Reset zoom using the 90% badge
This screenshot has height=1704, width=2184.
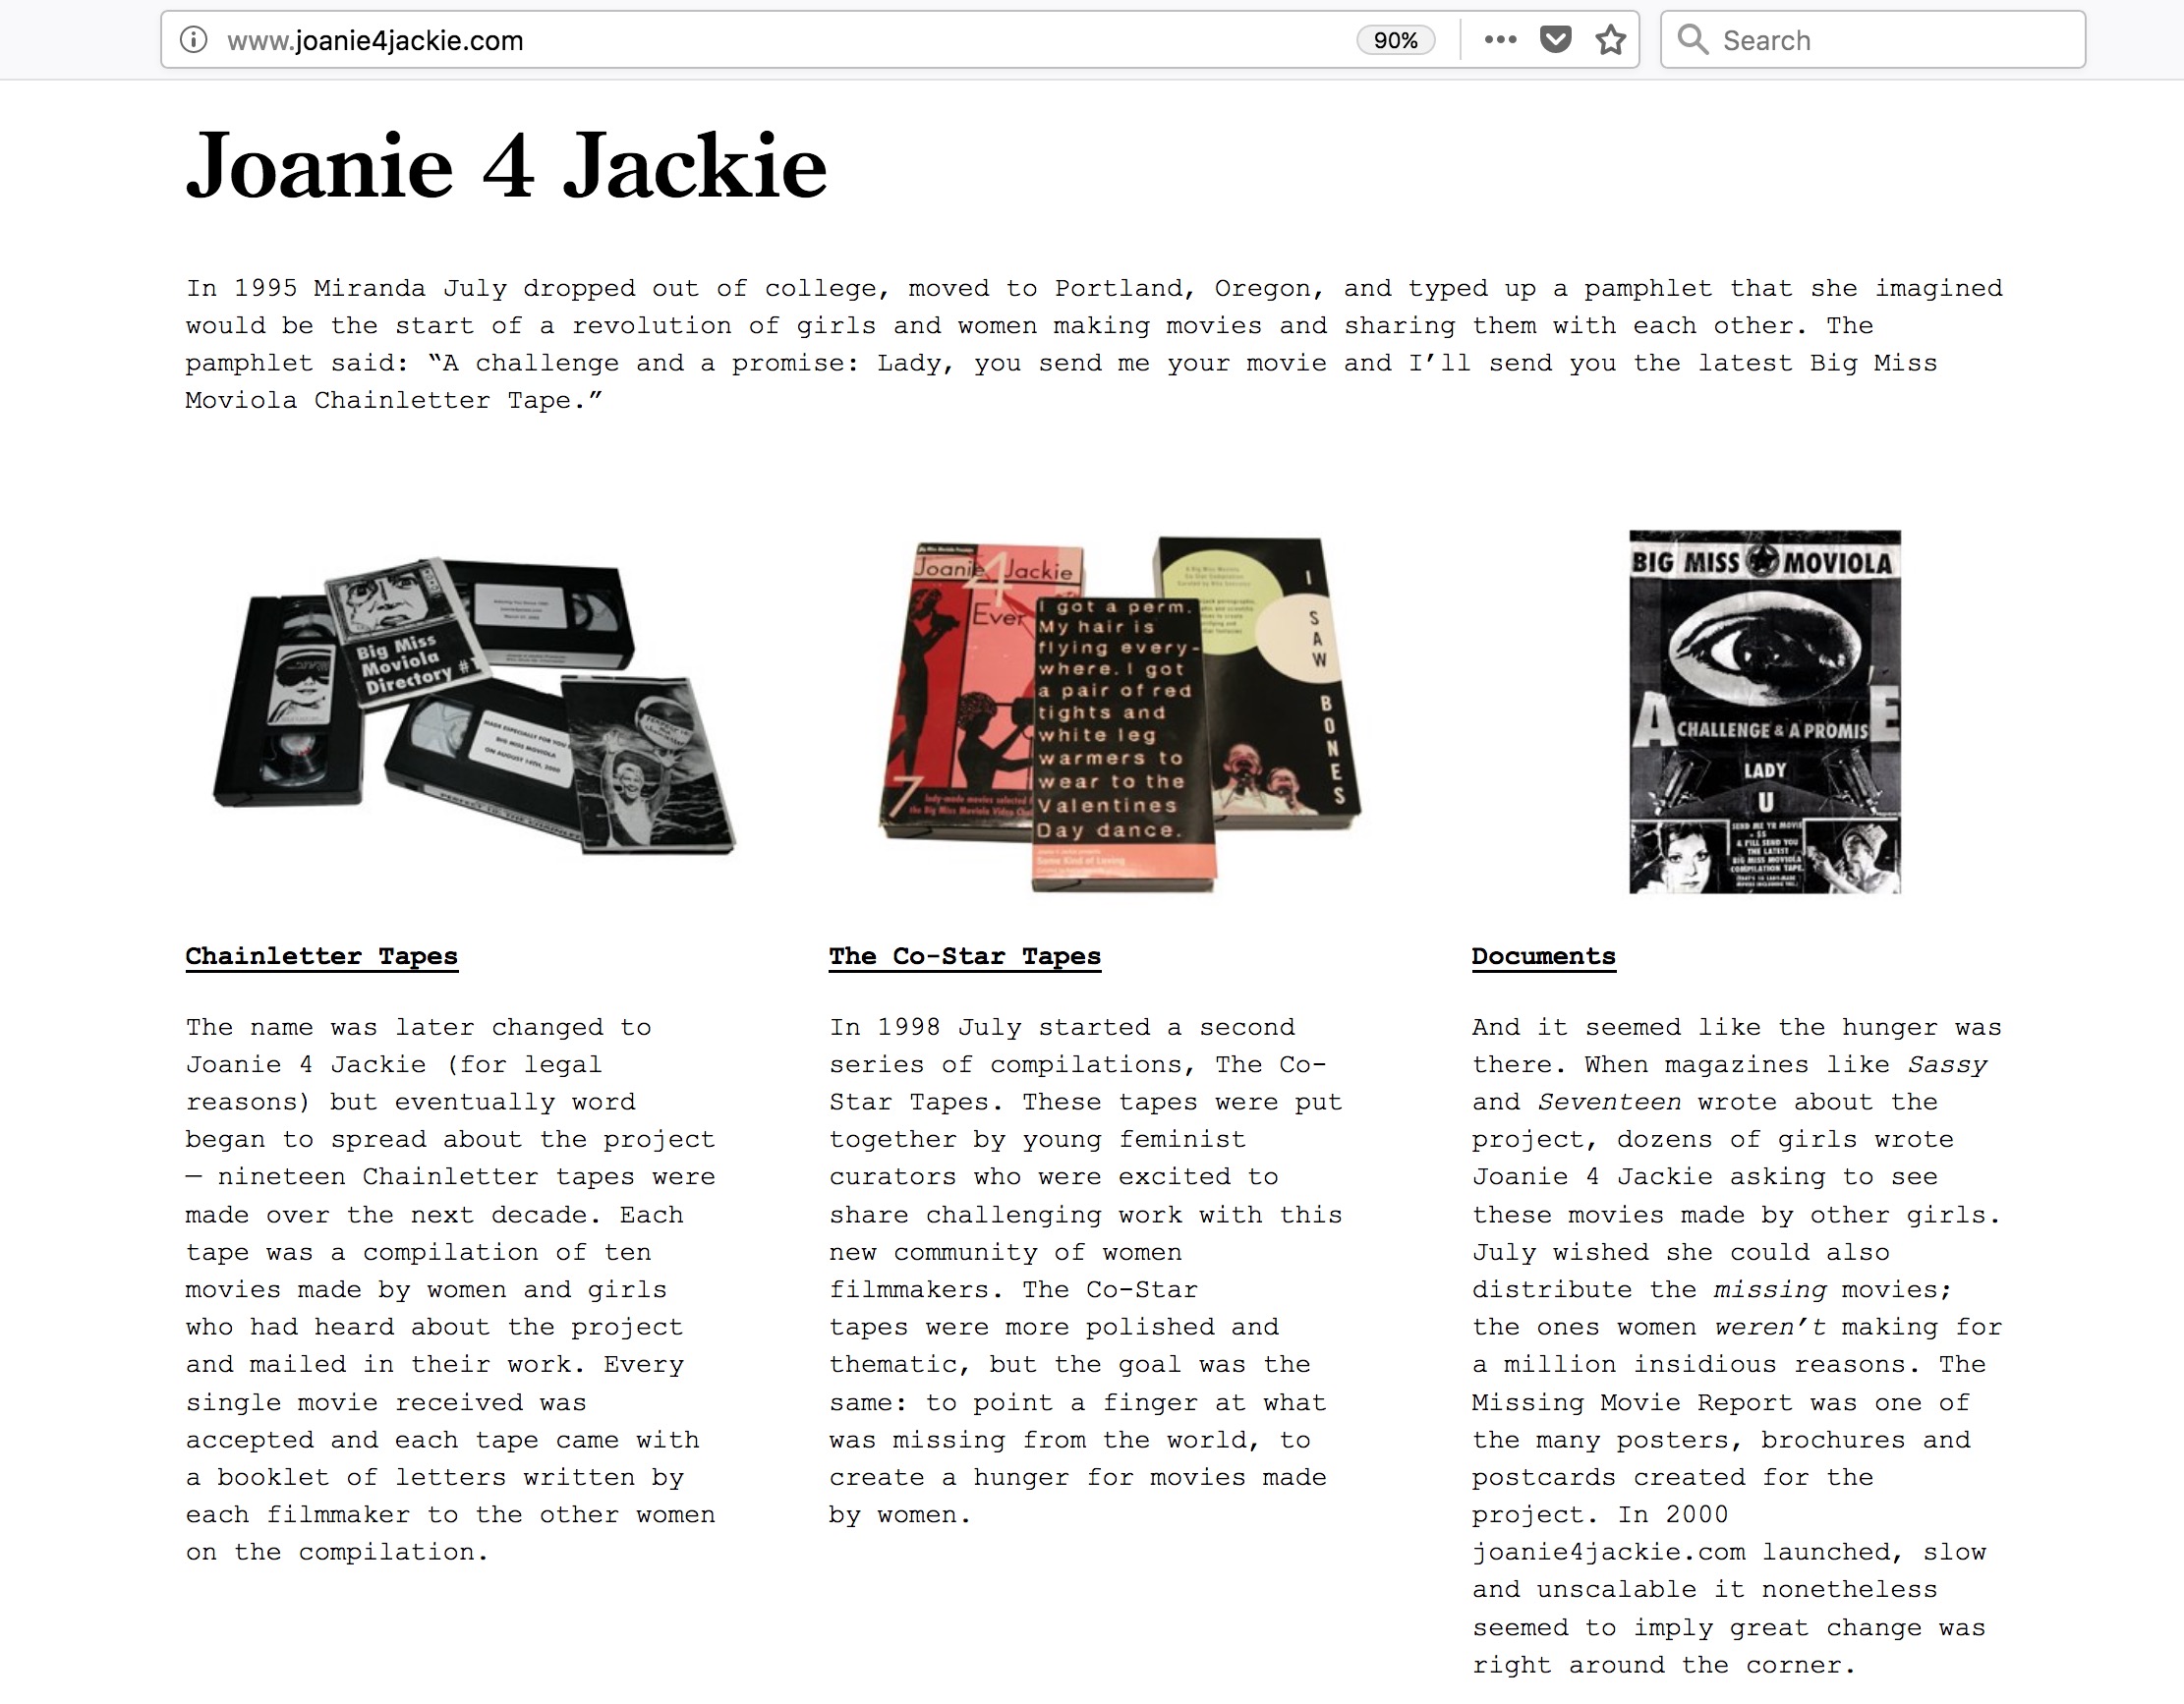(x=1395, y=40)
